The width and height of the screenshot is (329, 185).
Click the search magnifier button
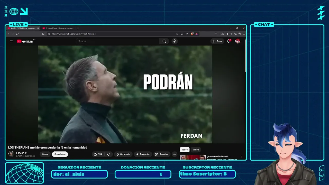pyautogui.click(x=164, y=41)
